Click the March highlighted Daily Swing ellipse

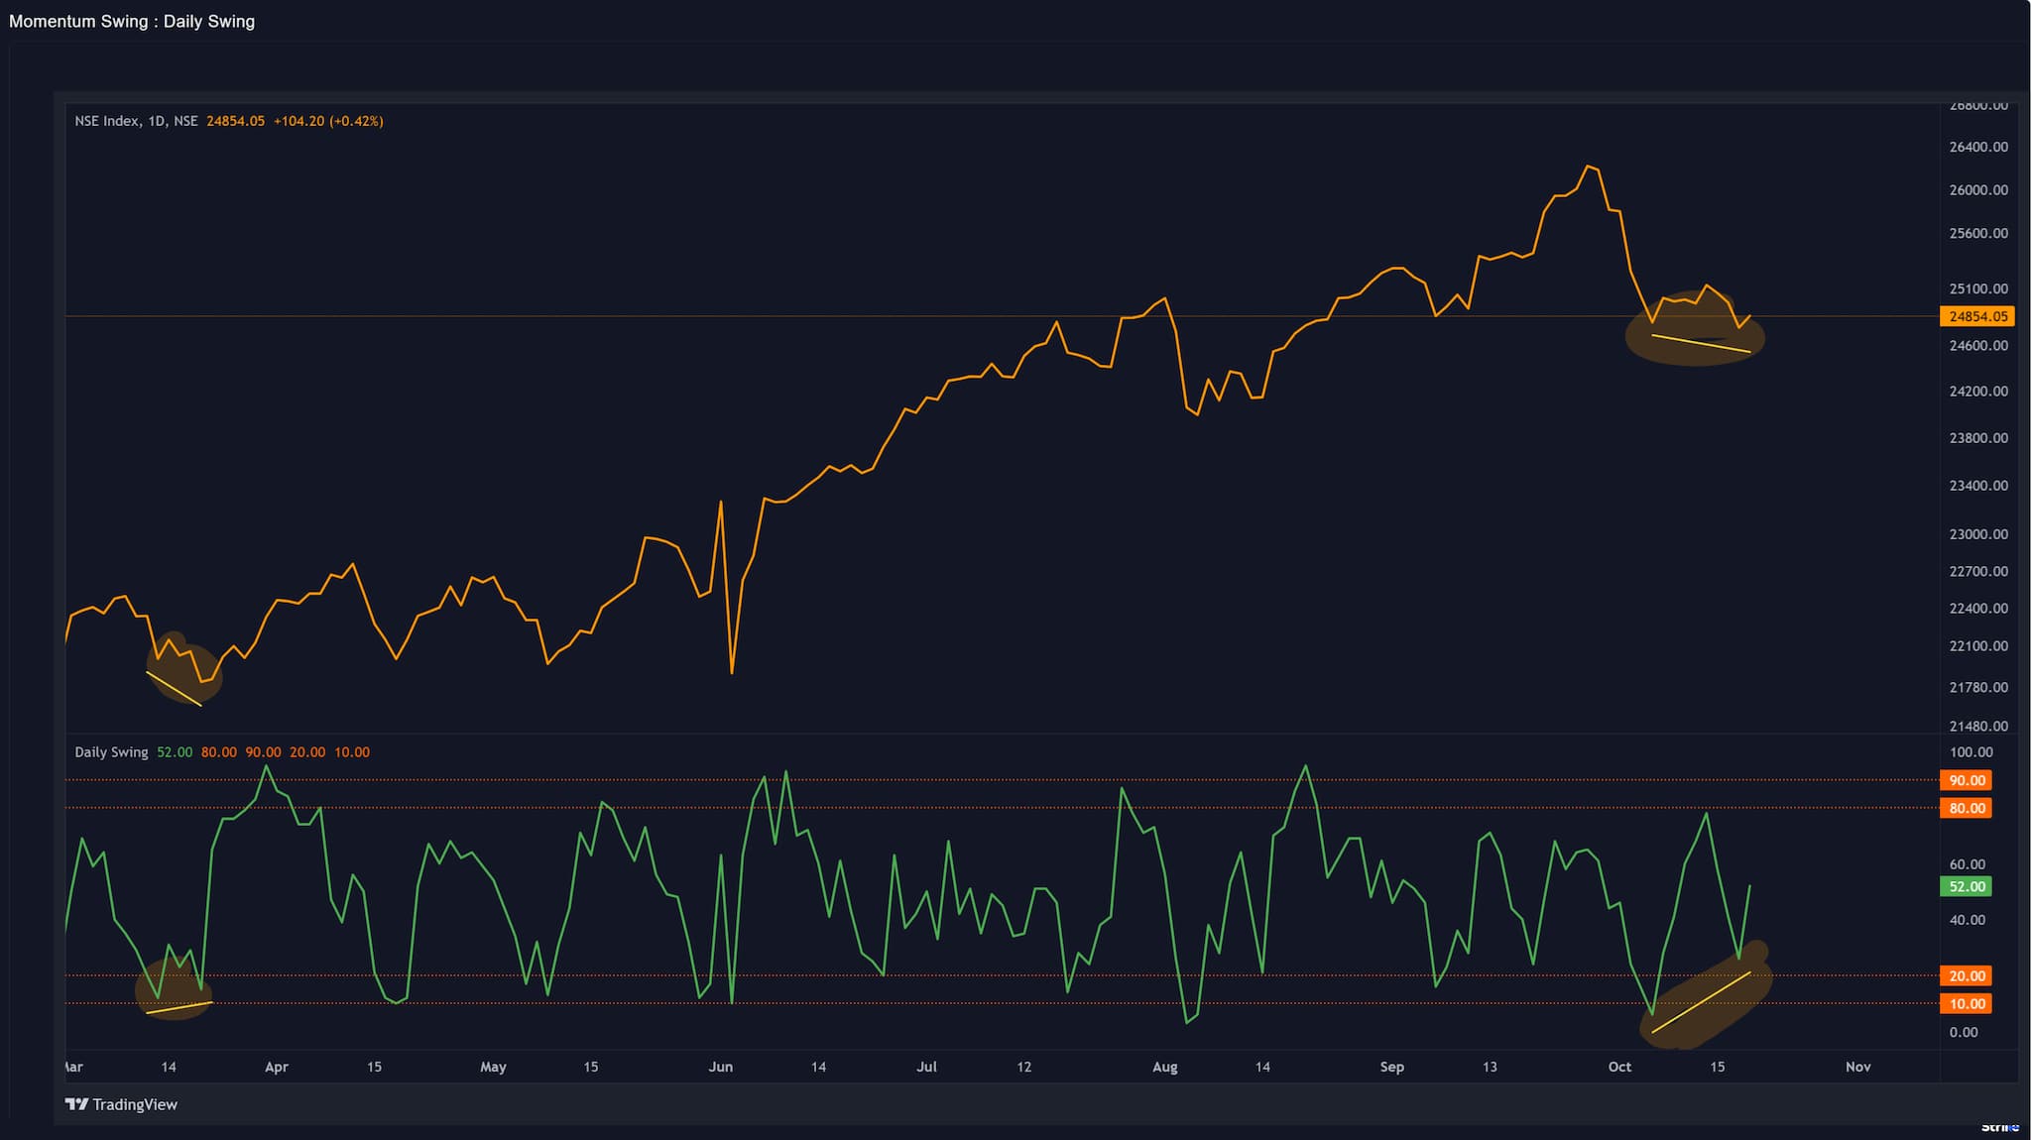[175, 988]
